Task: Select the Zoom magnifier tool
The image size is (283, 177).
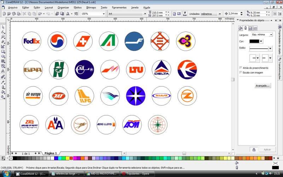Action: pos(3,37)
